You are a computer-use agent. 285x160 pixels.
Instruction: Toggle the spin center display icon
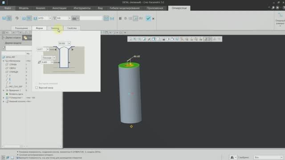click(210, 39)
